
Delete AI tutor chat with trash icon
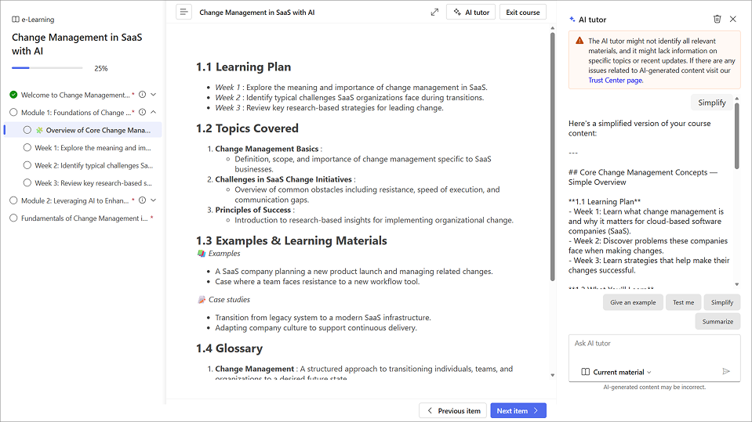click(717, 19)
